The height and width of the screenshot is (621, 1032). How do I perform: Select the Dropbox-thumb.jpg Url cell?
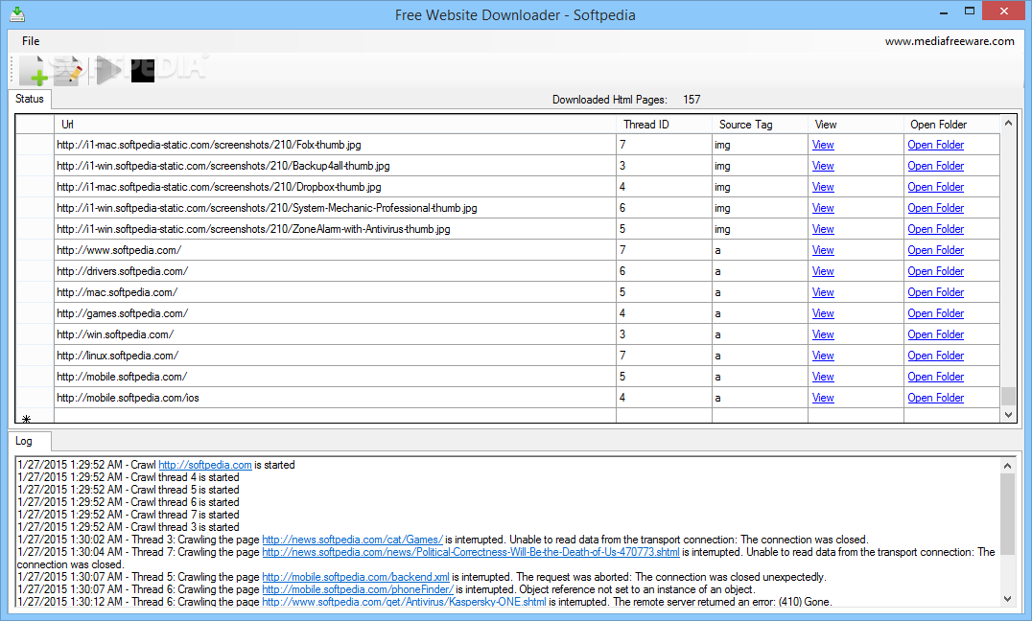click(x=335, y=187)
